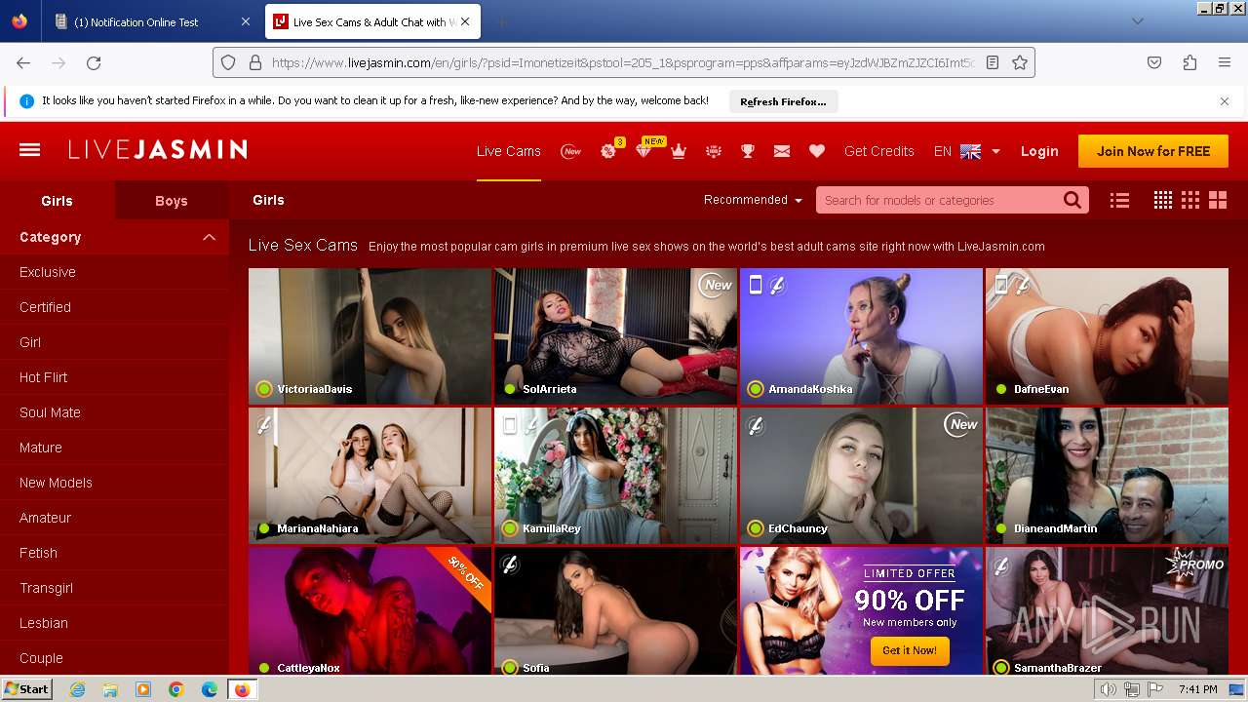Select the Couple category

(41, 658)
